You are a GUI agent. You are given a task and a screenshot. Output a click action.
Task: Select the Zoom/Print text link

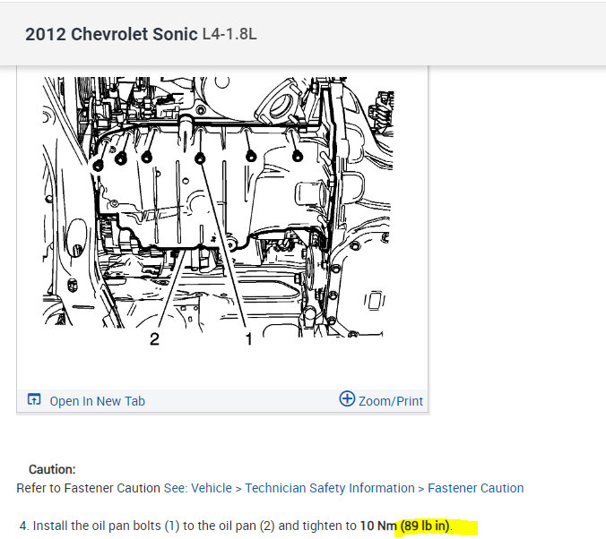[x=391, y=401]
